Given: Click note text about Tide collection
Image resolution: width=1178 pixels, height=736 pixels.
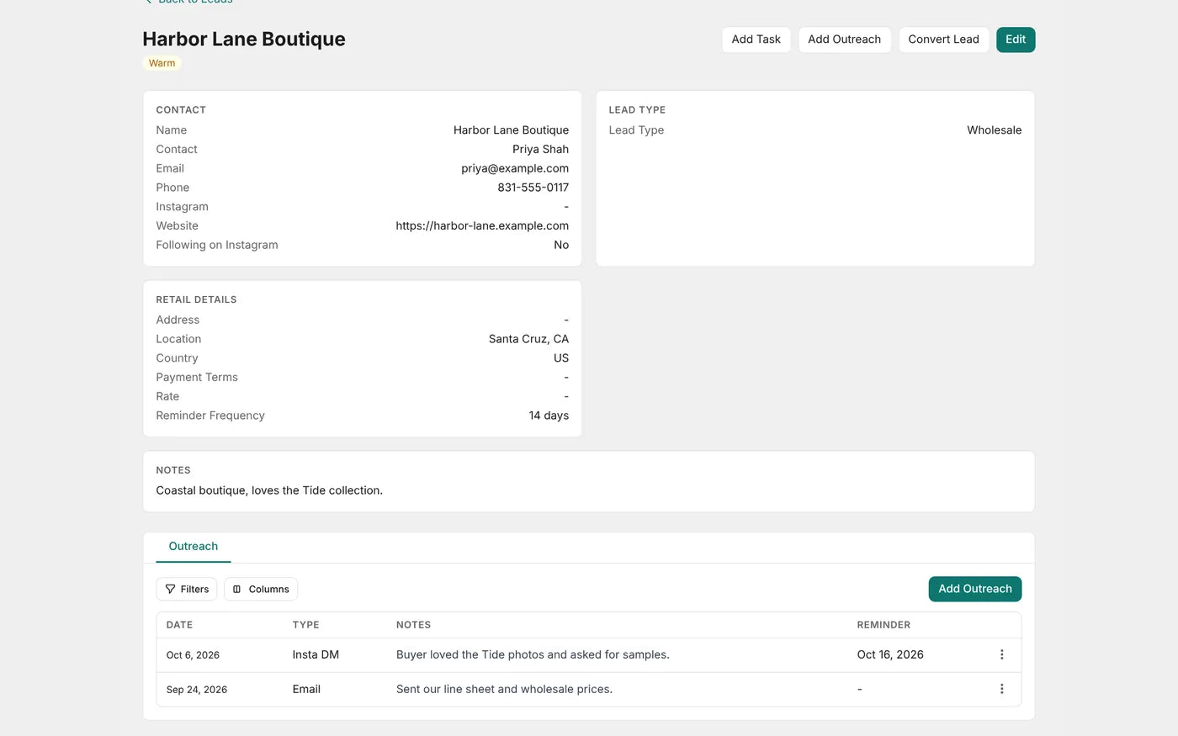Looking at the screenshot, I should (269, 490).
